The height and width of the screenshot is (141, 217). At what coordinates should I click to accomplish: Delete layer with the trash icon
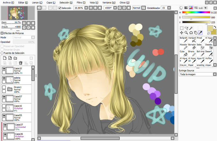21,63
